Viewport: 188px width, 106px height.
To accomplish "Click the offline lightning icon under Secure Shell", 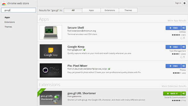I will click(184, 38).
